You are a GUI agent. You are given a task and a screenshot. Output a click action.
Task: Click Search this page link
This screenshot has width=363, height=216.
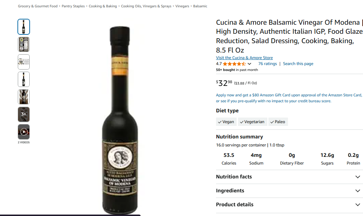click(x=298, y=64)
